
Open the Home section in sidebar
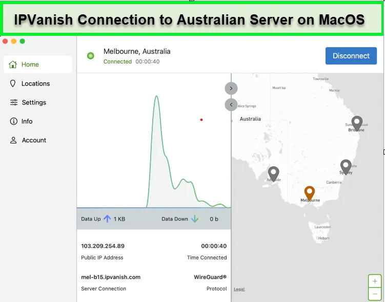(x=38, y=64)
